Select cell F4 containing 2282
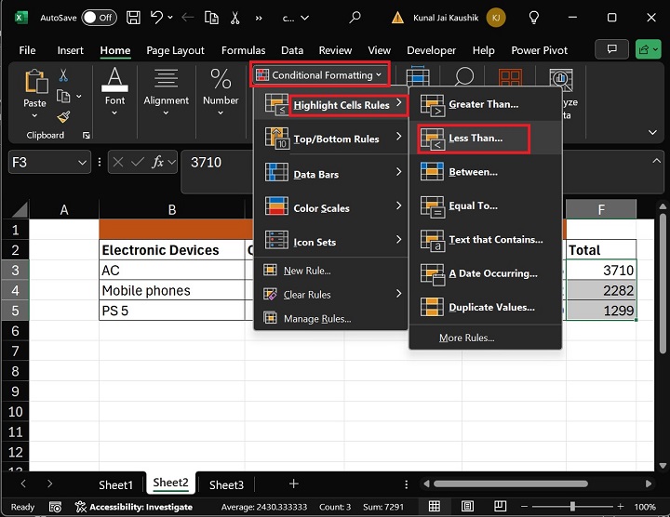 coord(601,291)
